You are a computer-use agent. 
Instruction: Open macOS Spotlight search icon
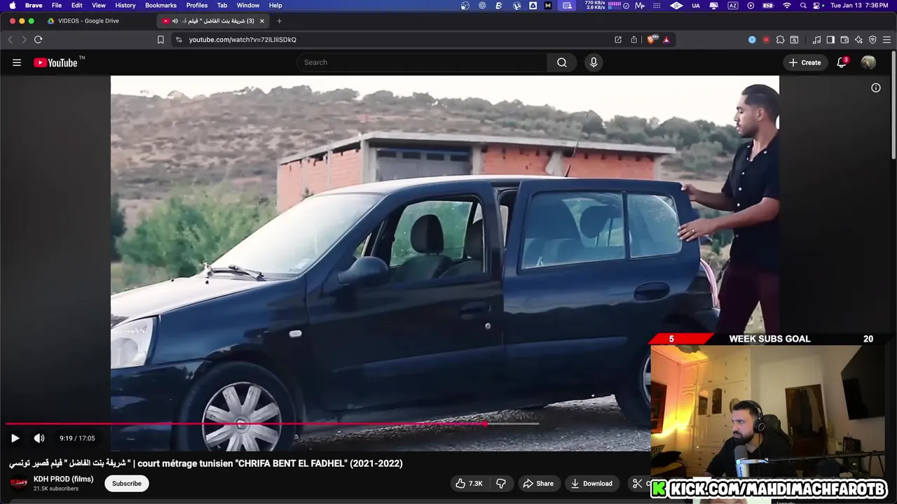[x=803, y=5]
